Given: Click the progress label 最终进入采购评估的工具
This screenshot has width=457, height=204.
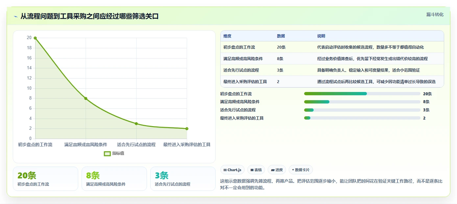Looking at the screenshot, I should pos(242,118).
